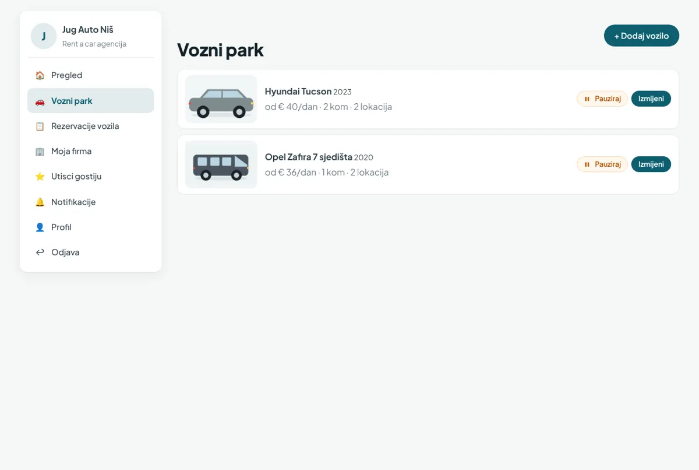The height and width of the screenshot is (470, 699).
Task: Log out via Odjava
Action: 90,252
